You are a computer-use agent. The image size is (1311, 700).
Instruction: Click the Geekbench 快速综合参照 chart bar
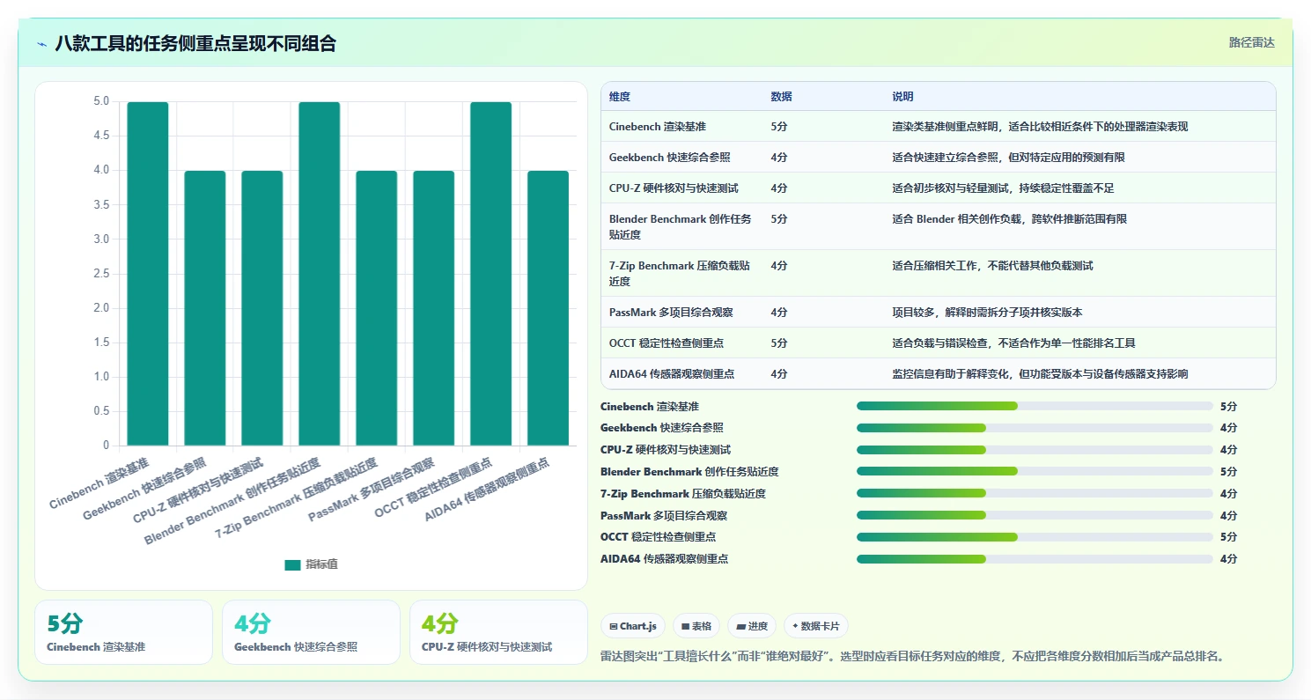205,308
